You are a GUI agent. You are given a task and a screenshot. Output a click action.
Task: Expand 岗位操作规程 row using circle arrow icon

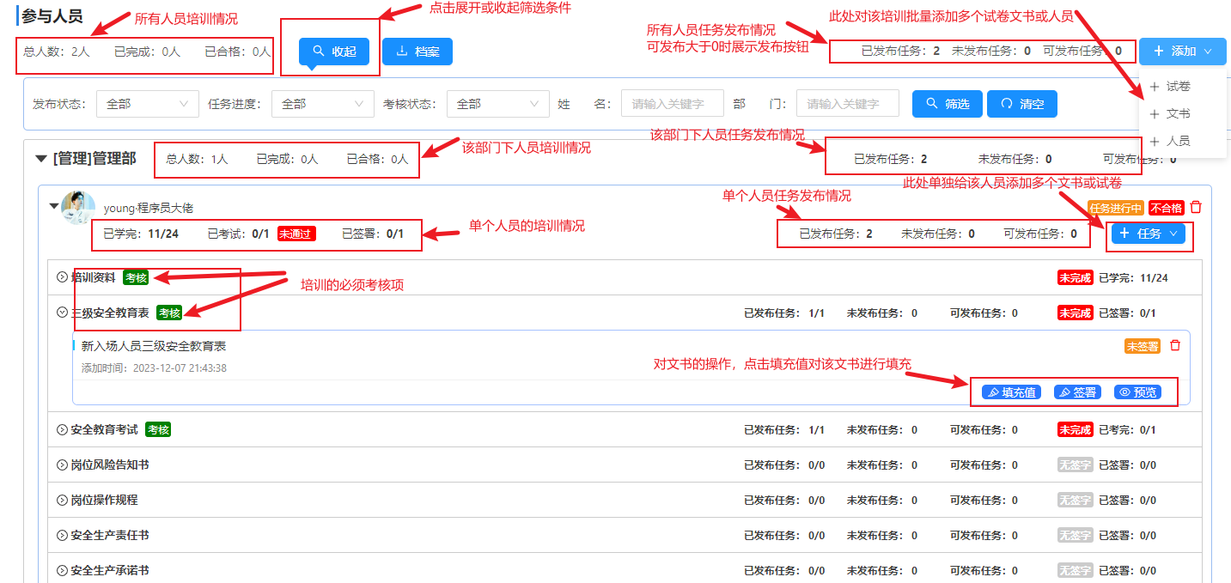(62, 500)
